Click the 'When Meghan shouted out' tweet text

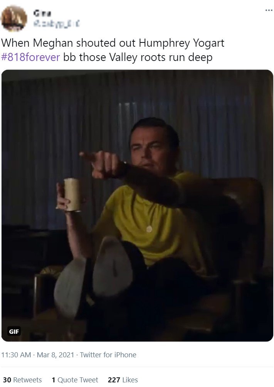click(69, 43)
